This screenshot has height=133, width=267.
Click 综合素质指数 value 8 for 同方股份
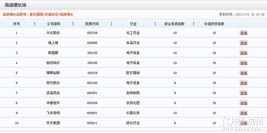[x=175, y=83]
